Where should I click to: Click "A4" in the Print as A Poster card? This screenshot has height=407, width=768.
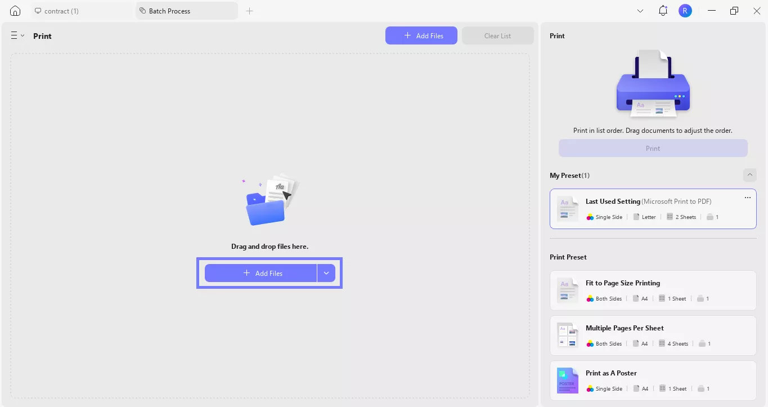pos(645,389)
